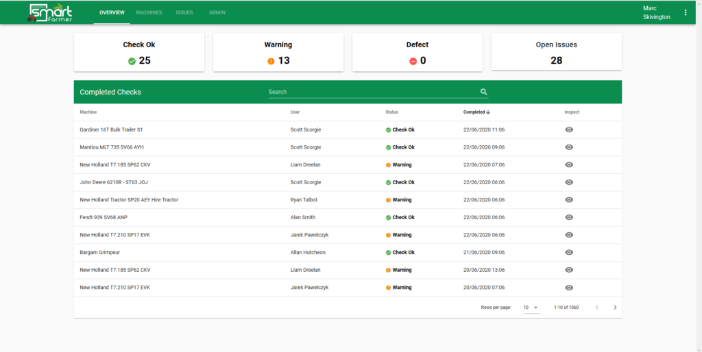Click the Completed Checks table title
The height and width of the screenshot is (352, 702).
[x=110, y=92]
